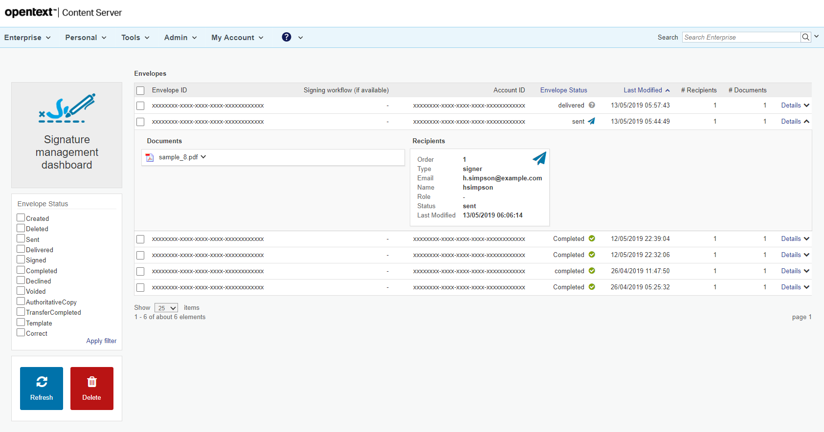Tick the Voided status filter checkbox
This screenshot has height=432, width=824.
(x=21, y=291)
